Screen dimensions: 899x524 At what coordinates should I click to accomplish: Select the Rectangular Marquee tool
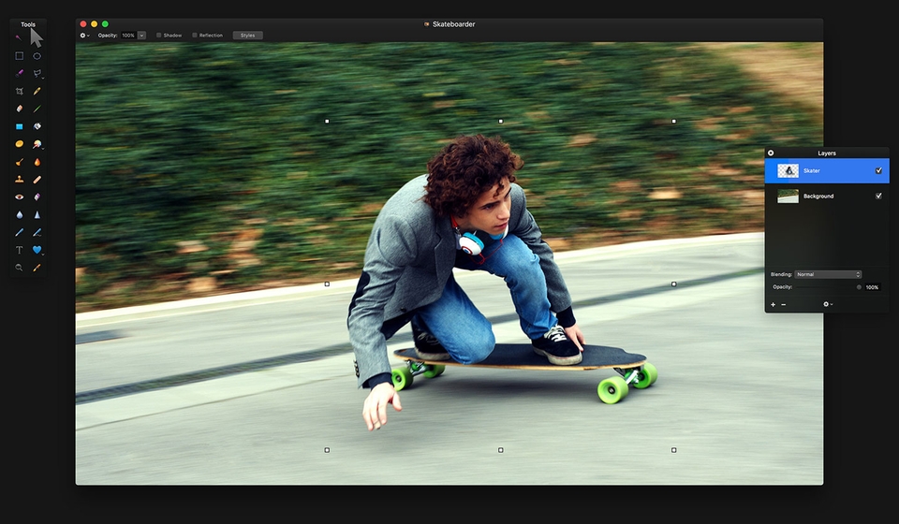pyautogui.click(x=19, y=56)
